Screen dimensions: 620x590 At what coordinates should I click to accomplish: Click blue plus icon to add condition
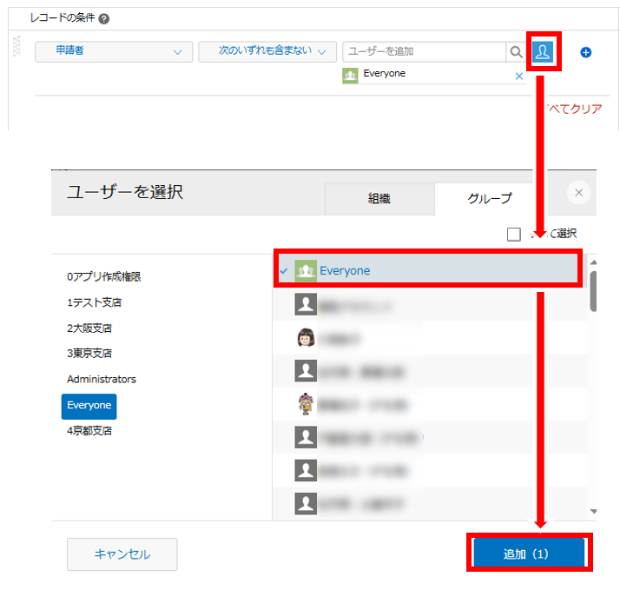click(x=585, y=52)
